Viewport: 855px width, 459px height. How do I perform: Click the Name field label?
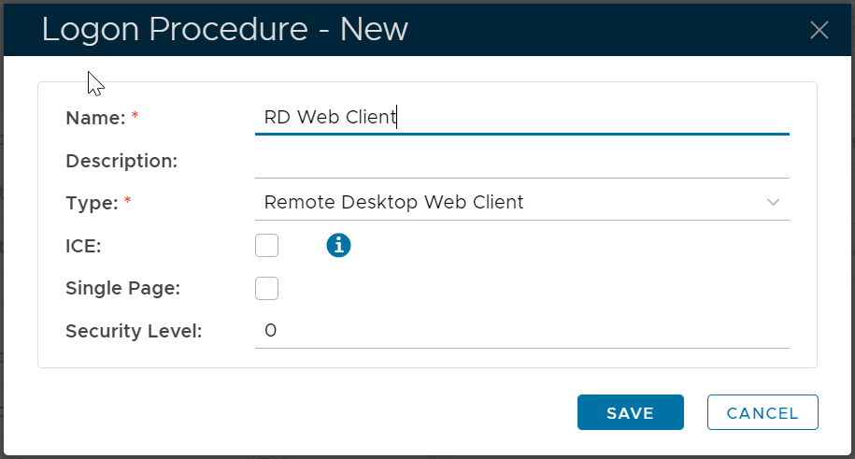pos(95,118)
